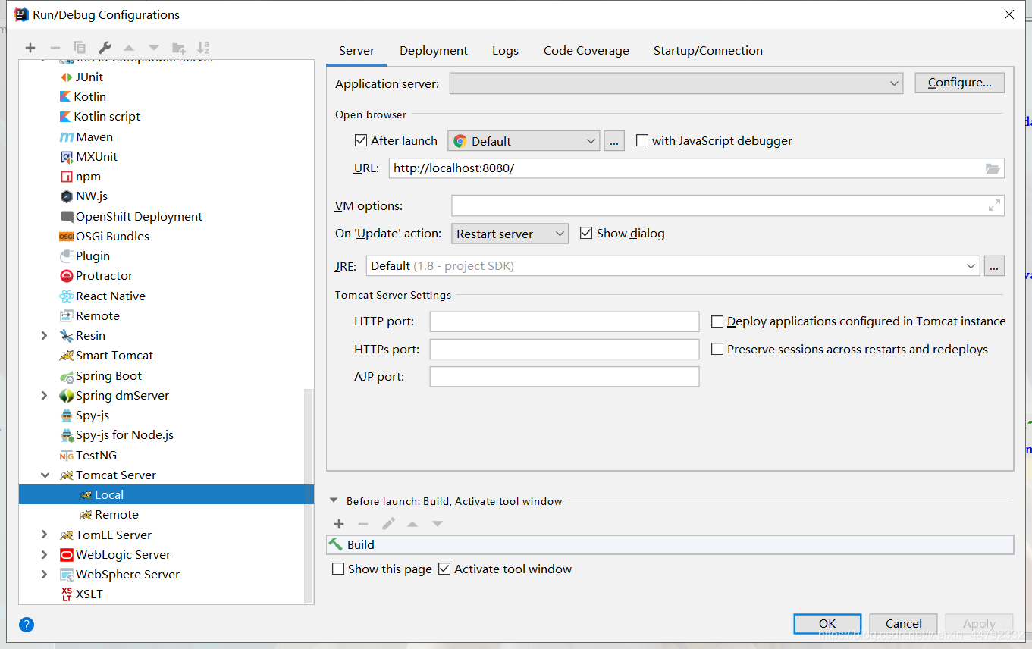Image resolution: width=1032 pixels, height=649 pixels.
Task: Click the Protractor icon
Action: click(67, 275)
